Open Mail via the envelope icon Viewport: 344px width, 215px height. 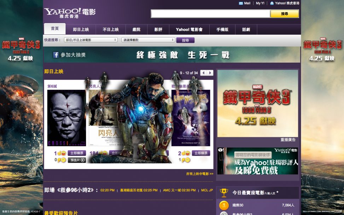[x=241, y=3]
